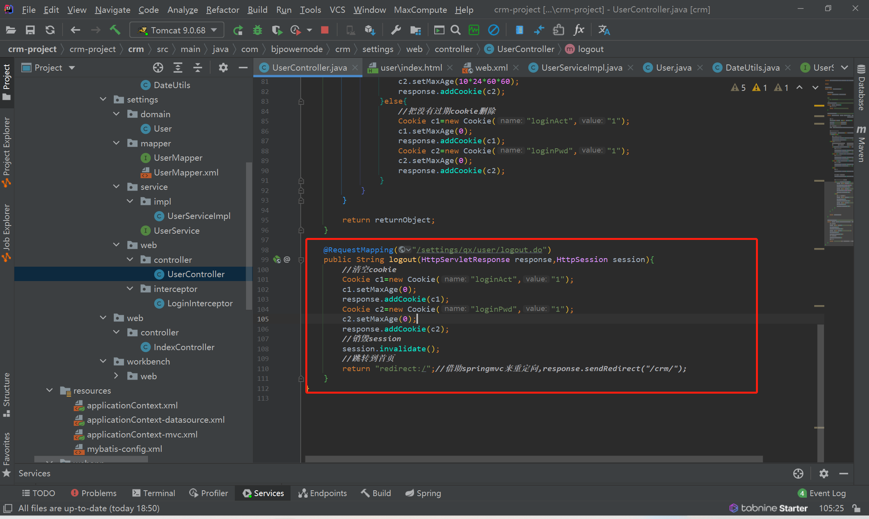Collapse the mapper folder in tree

(116, 143)
